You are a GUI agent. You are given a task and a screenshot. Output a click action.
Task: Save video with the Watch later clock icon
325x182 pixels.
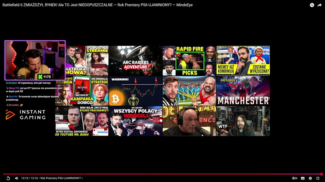(x=312, y=5)
